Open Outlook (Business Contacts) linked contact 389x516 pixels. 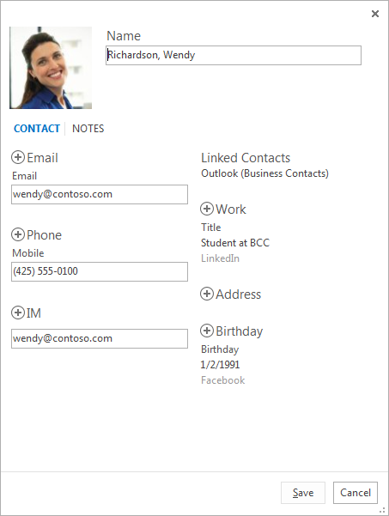(x=264, y=173)
